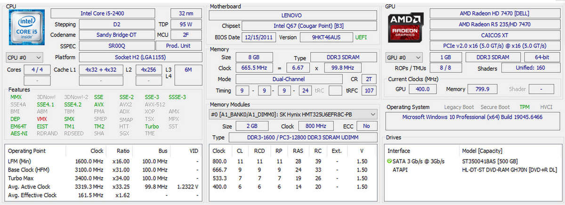Screen dimensions: 565x205
Task: Click the Turbo feature label
Action: coord(152,126)
